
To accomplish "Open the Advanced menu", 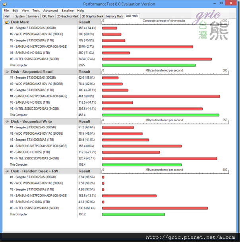I will 50,10.
